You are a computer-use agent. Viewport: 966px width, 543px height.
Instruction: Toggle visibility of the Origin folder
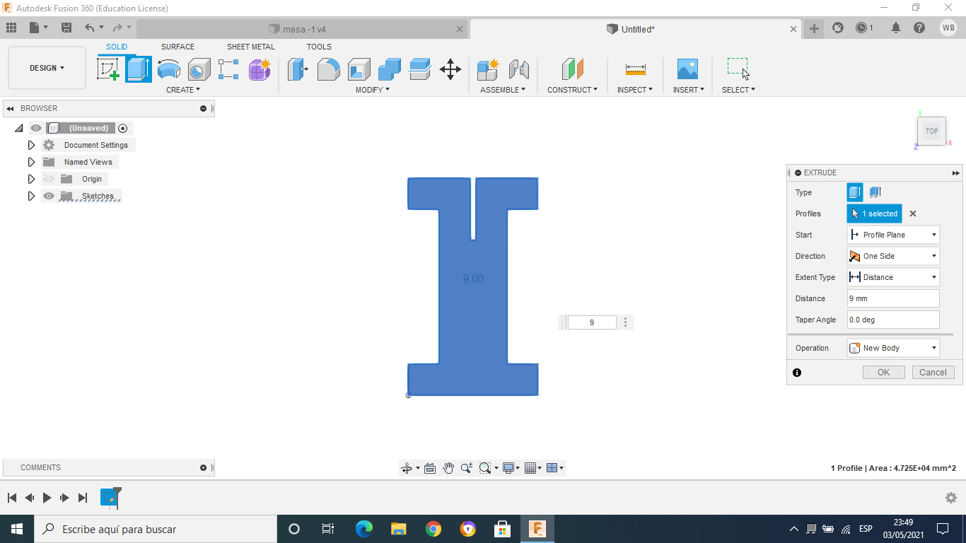point(48,179)
